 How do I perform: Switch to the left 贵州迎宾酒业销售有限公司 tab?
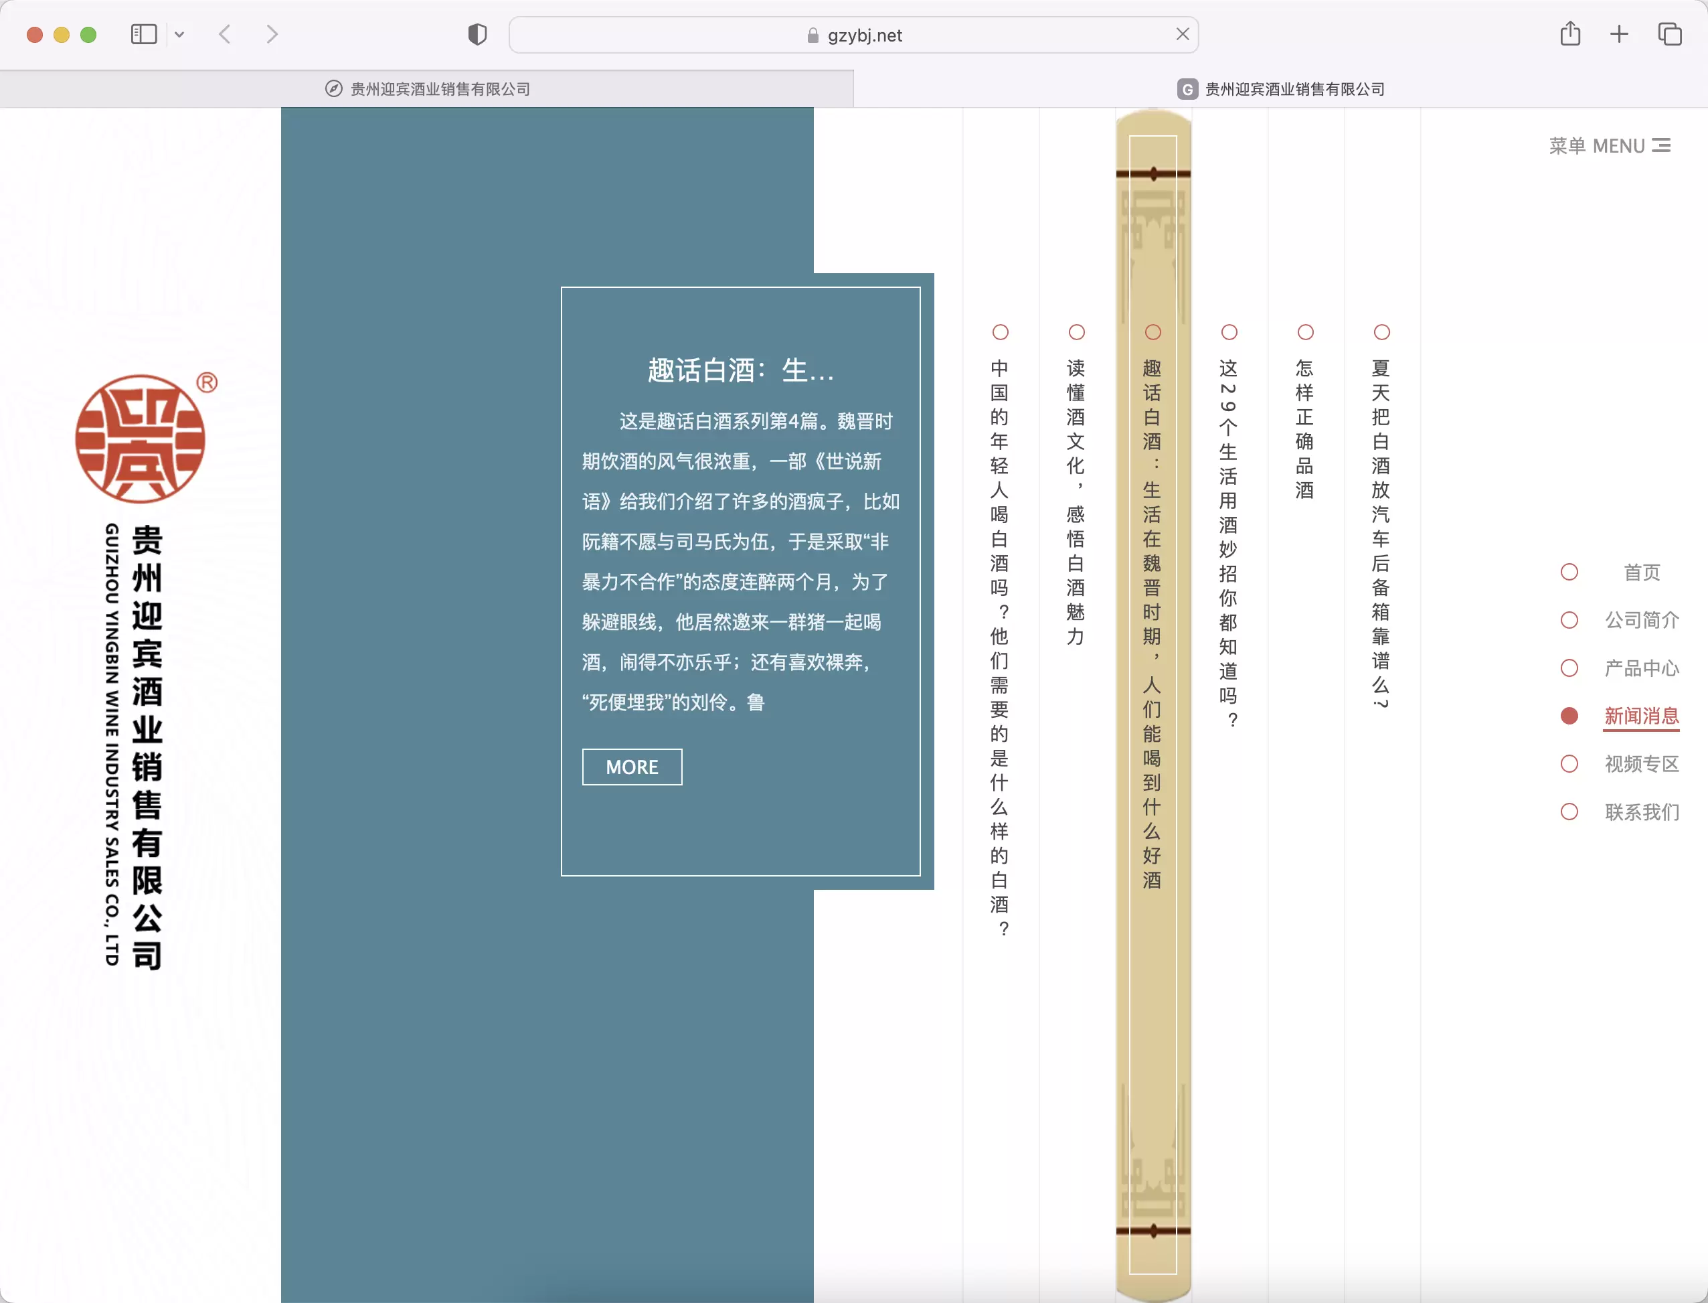(x=427, y=89)
